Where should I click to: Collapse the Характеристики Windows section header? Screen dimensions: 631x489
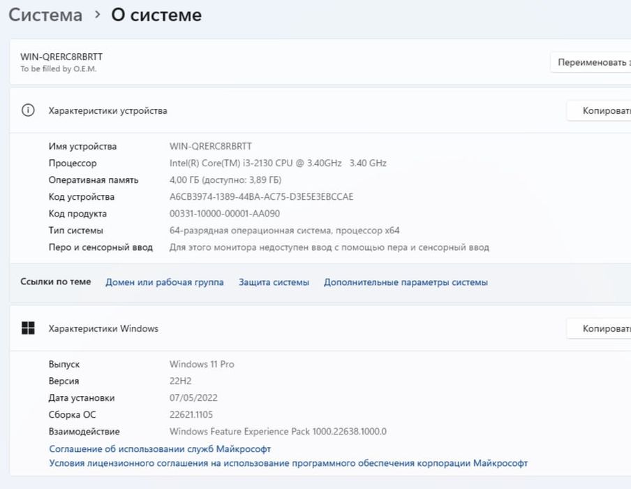[x=320, y=328]
